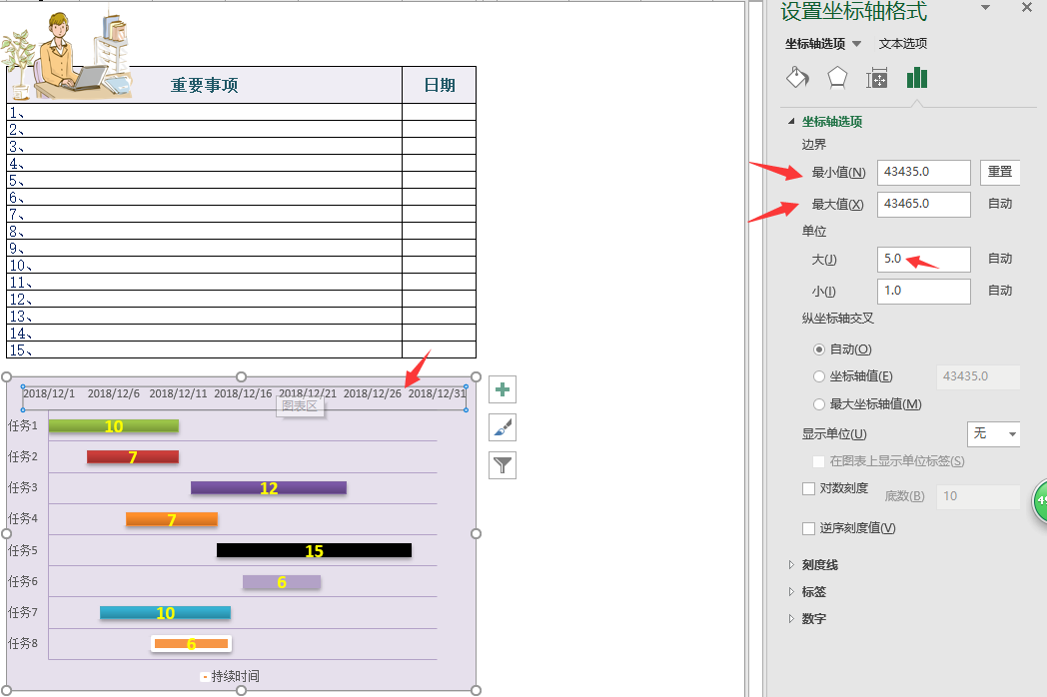The width and height of the screenshot is (1047, 697).
Task: Open 坐标轴选项 dropdown arrow
Action: point(857,44)
